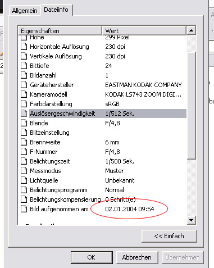Switch to the Allgemein tab
Image resolution: width=214 pixels, height=268 pixels.
pos(25,11)
